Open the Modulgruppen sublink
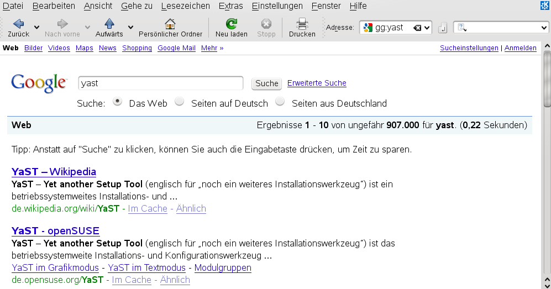Viewport: 551px width, 289px height. 223,267
